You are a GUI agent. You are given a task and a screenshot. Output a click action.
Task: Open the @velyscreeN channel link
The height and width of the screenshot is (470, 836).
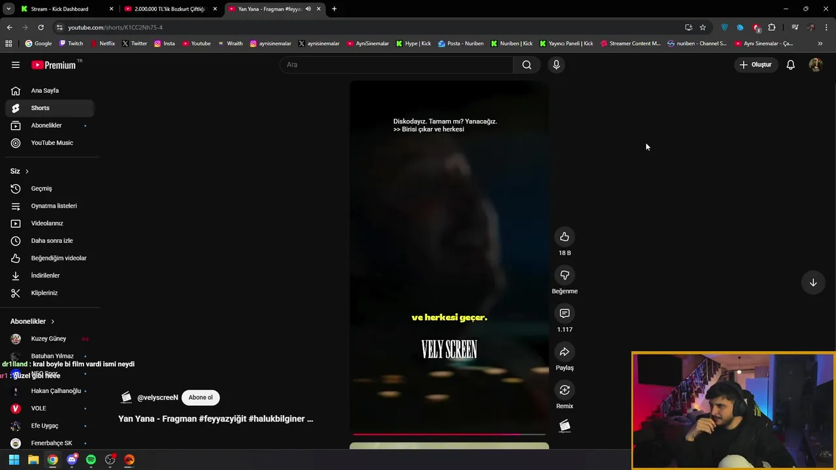point(157,398)
